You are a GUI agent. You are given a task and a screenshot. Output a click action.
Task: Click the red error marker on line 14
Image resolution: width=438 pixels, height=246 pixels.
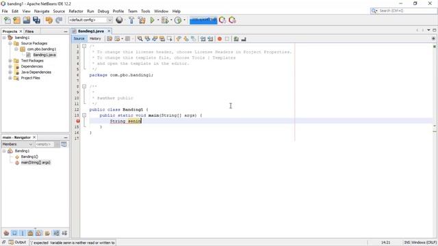[x=78, y=121]
